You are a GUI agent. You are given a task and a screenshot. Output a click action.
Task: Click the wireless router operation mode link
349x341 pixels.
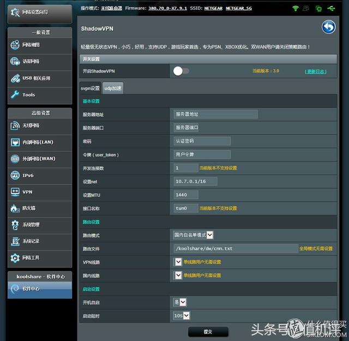pos(111,9)
